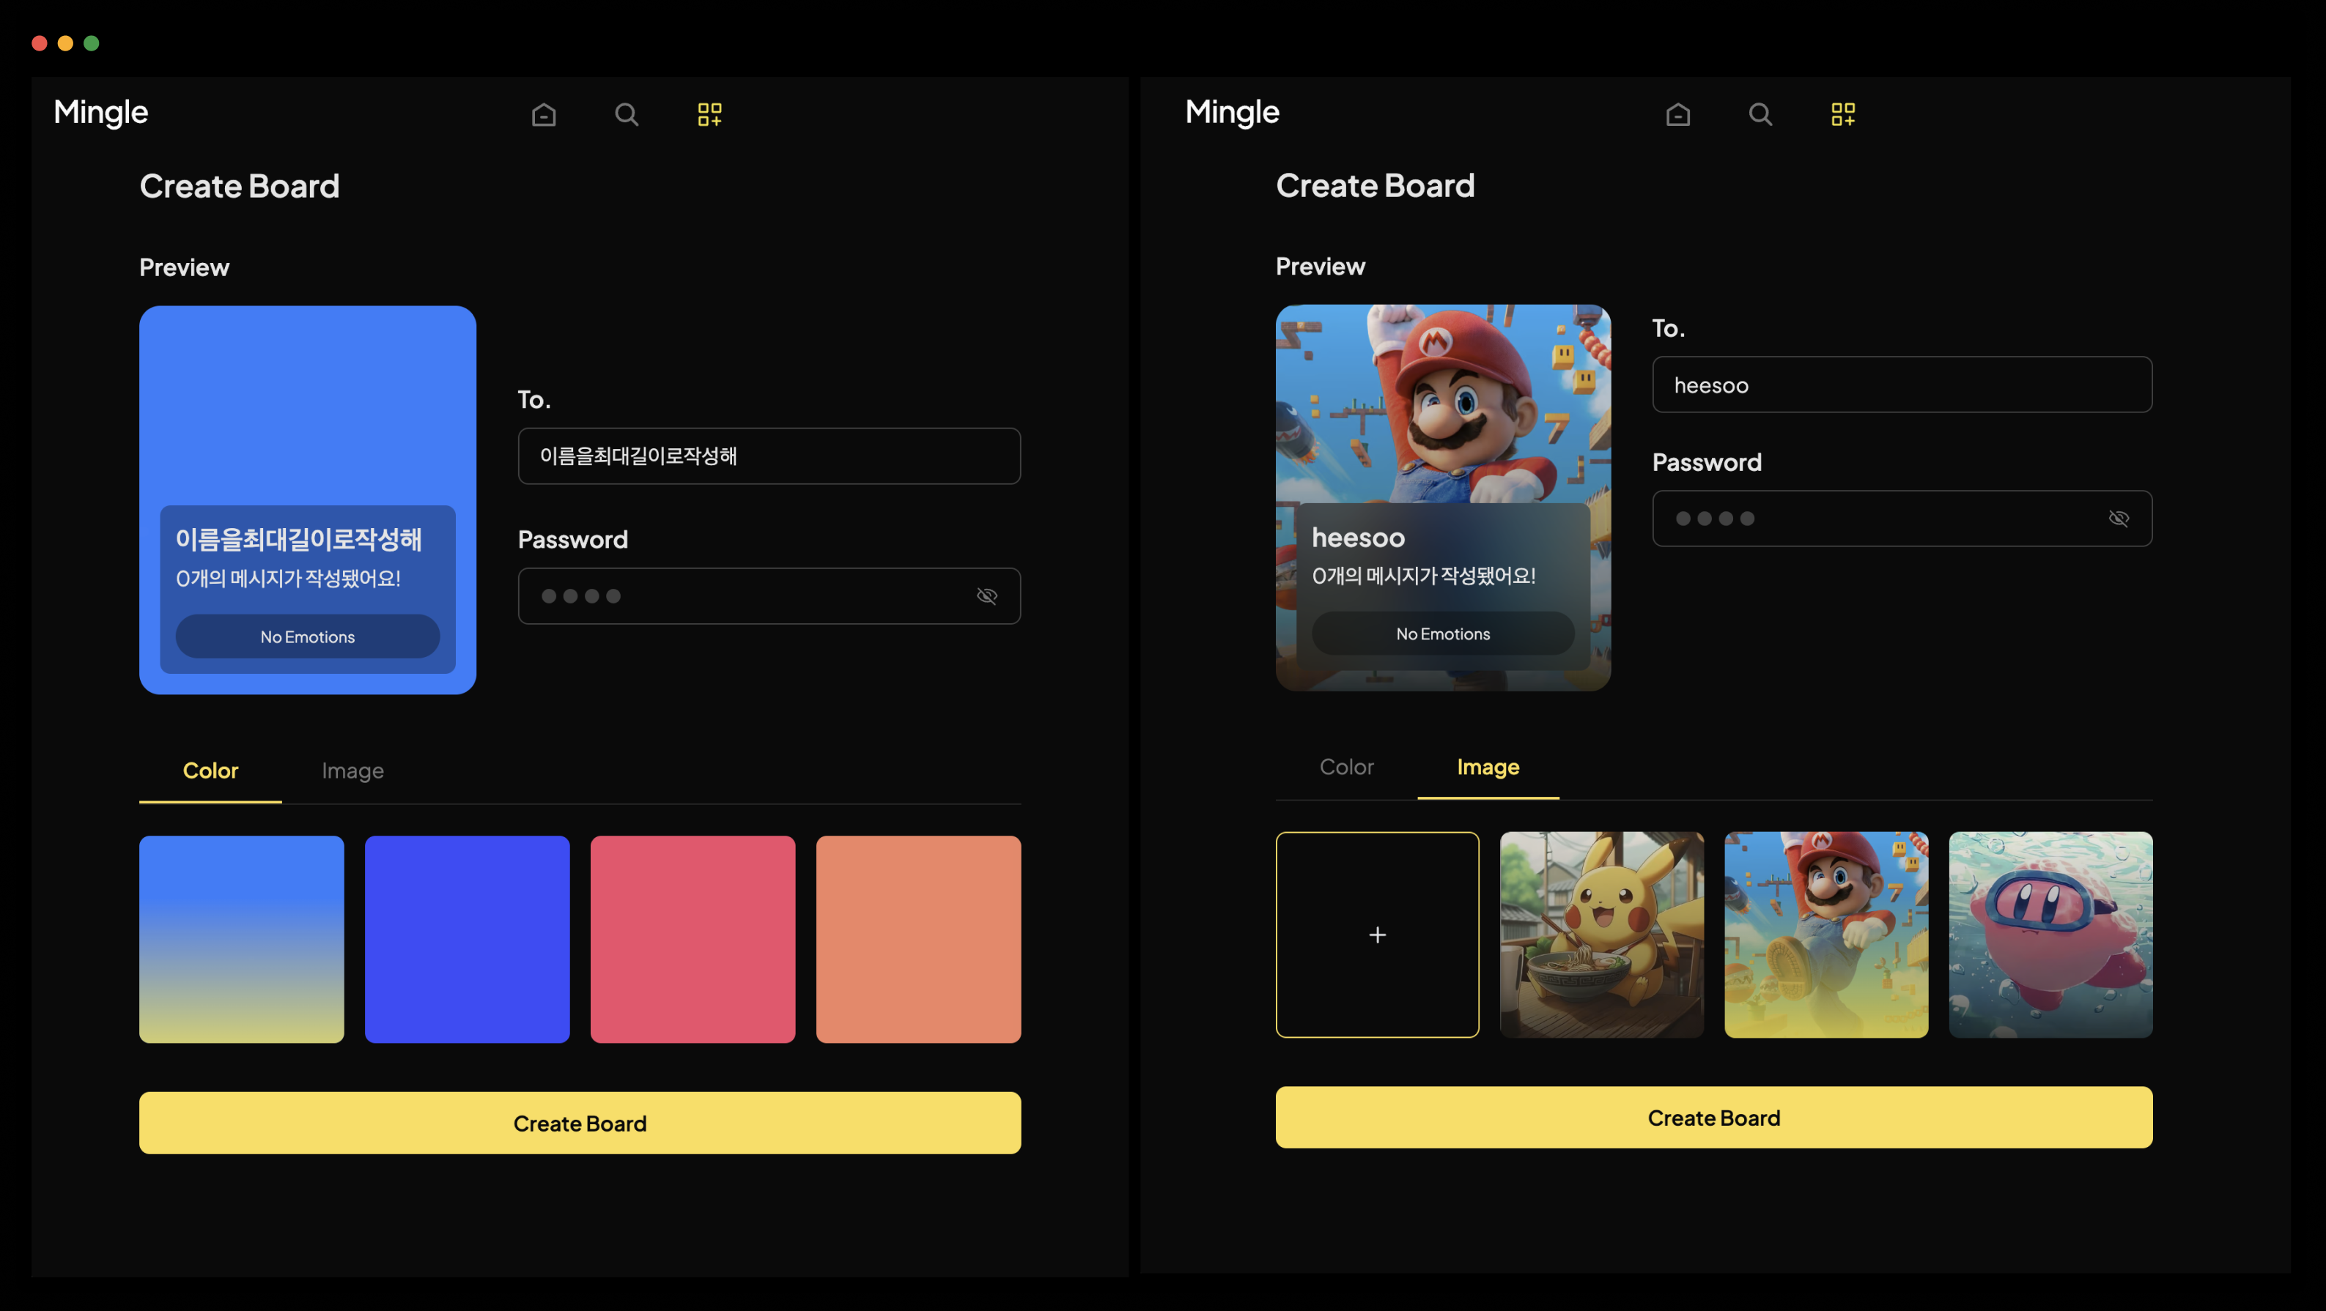The image size is (2326, 1311).
Task: Switch to Color tab in right window
Action: [1346, 767]
